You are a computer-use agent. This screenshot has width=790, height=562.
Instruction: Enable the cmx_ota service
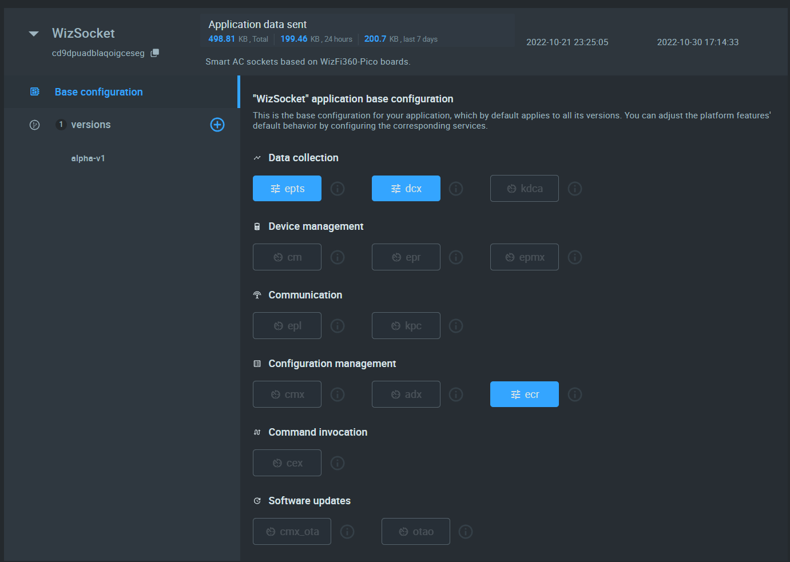(292, 532)
